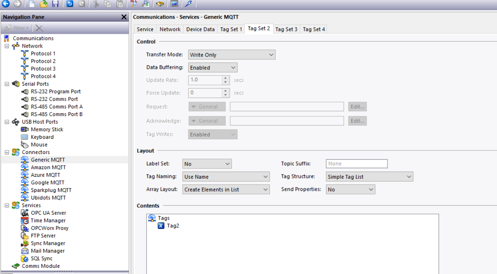Click the Topic Suffix input field
Image resolution: width=497 pixels, height=274 pixels.
(x=357, y=163)
